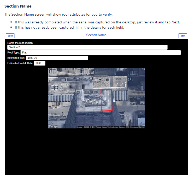Click the Estimated sq/ft input
Image resolution: width=195 pixels, height=182 pixels.
click(57, 58)
